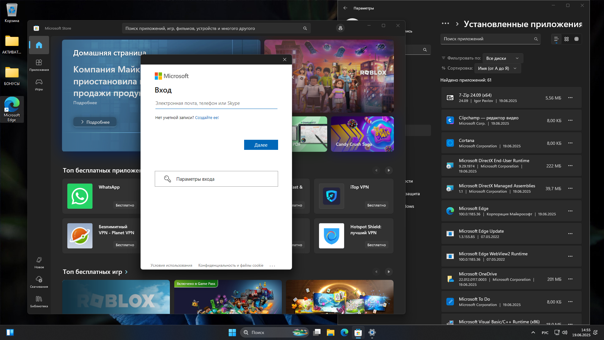Open iTop VPN app icon
Viewport: 604px width, 340px height.
[x=331, y=196]
